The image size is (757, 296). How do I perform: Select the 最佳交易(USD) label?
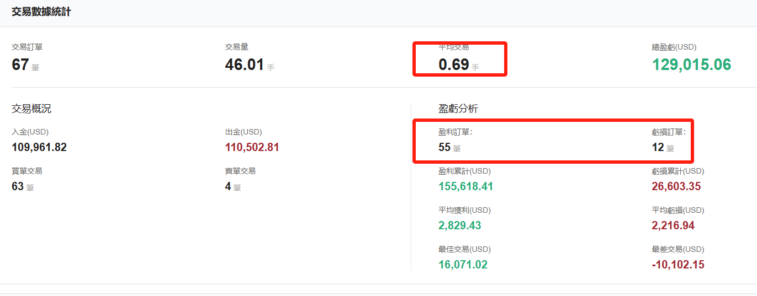coord(464,250)
